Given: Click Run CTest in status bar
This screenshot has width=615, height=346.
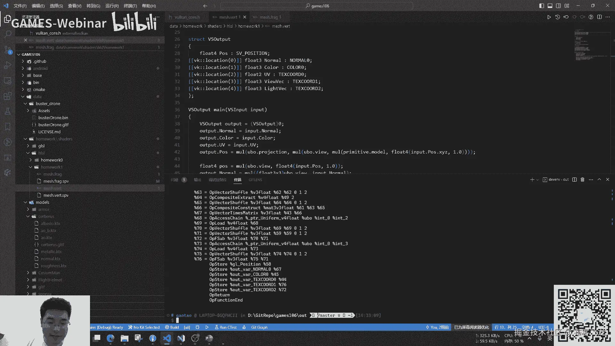Looking at the screenshot, I should click(225, 327).
